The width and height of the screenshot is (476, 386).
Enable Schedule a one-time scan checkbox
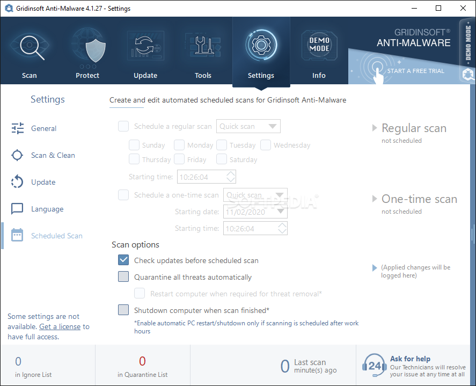(123, 195)
